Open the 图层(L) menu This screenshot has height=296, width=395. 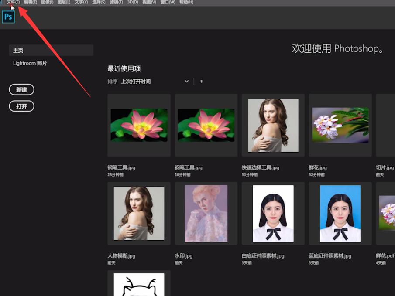64,2
